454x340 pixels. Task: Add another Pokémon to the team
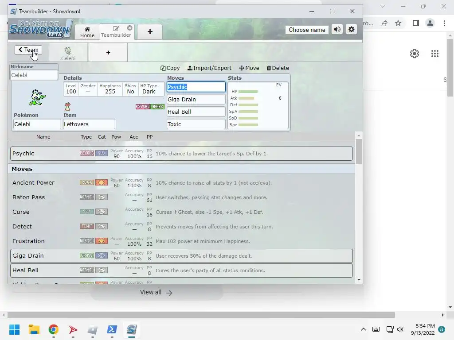[108, 53]
